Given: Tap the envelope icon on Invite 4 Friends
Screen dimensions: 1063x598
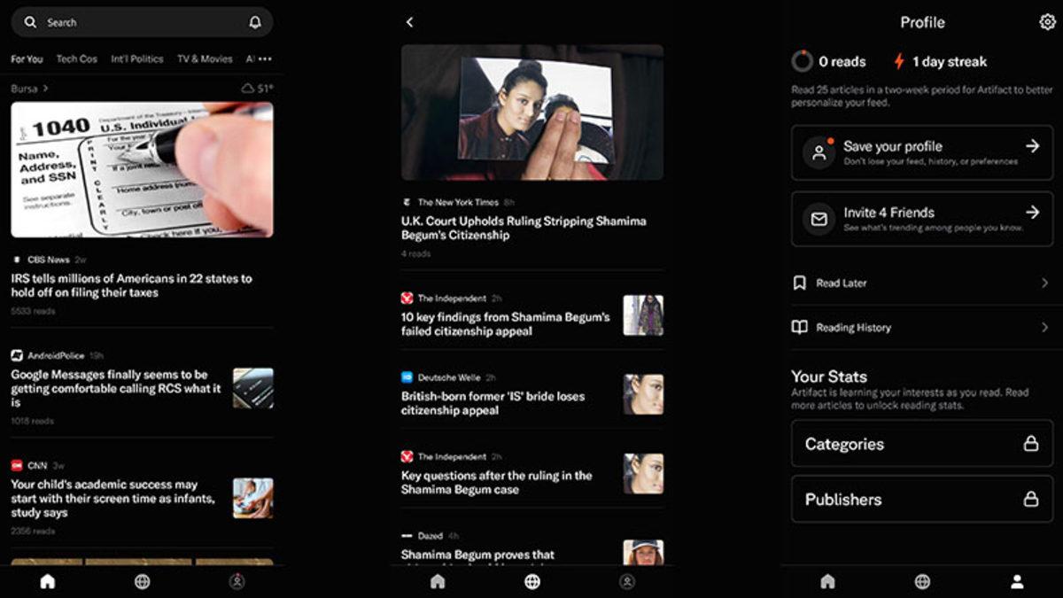Looking at the screenshot, I should click(820, 219).
